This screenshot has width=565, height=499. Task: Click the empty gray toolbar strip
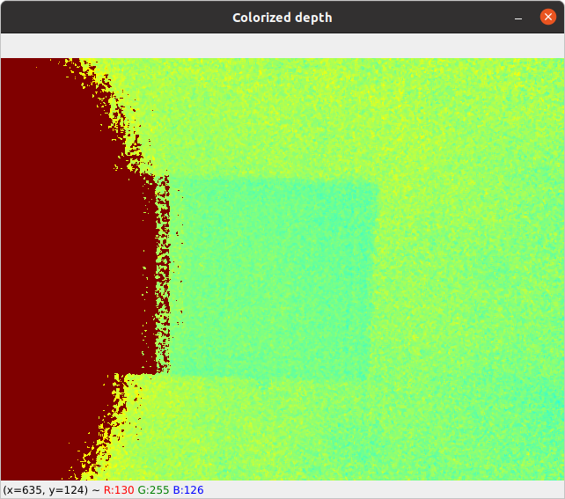coord(282,46)
